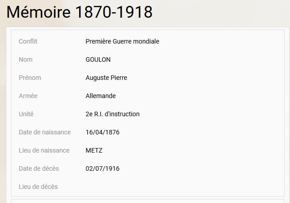Click the death date 02/07/1916
The width and height of the screenshot is (290, 203).
pos(102,168)
